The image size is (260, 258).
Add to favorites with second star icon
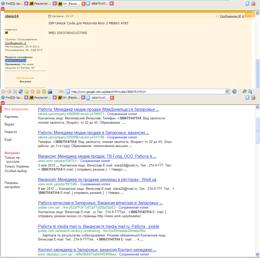point(38,91)
